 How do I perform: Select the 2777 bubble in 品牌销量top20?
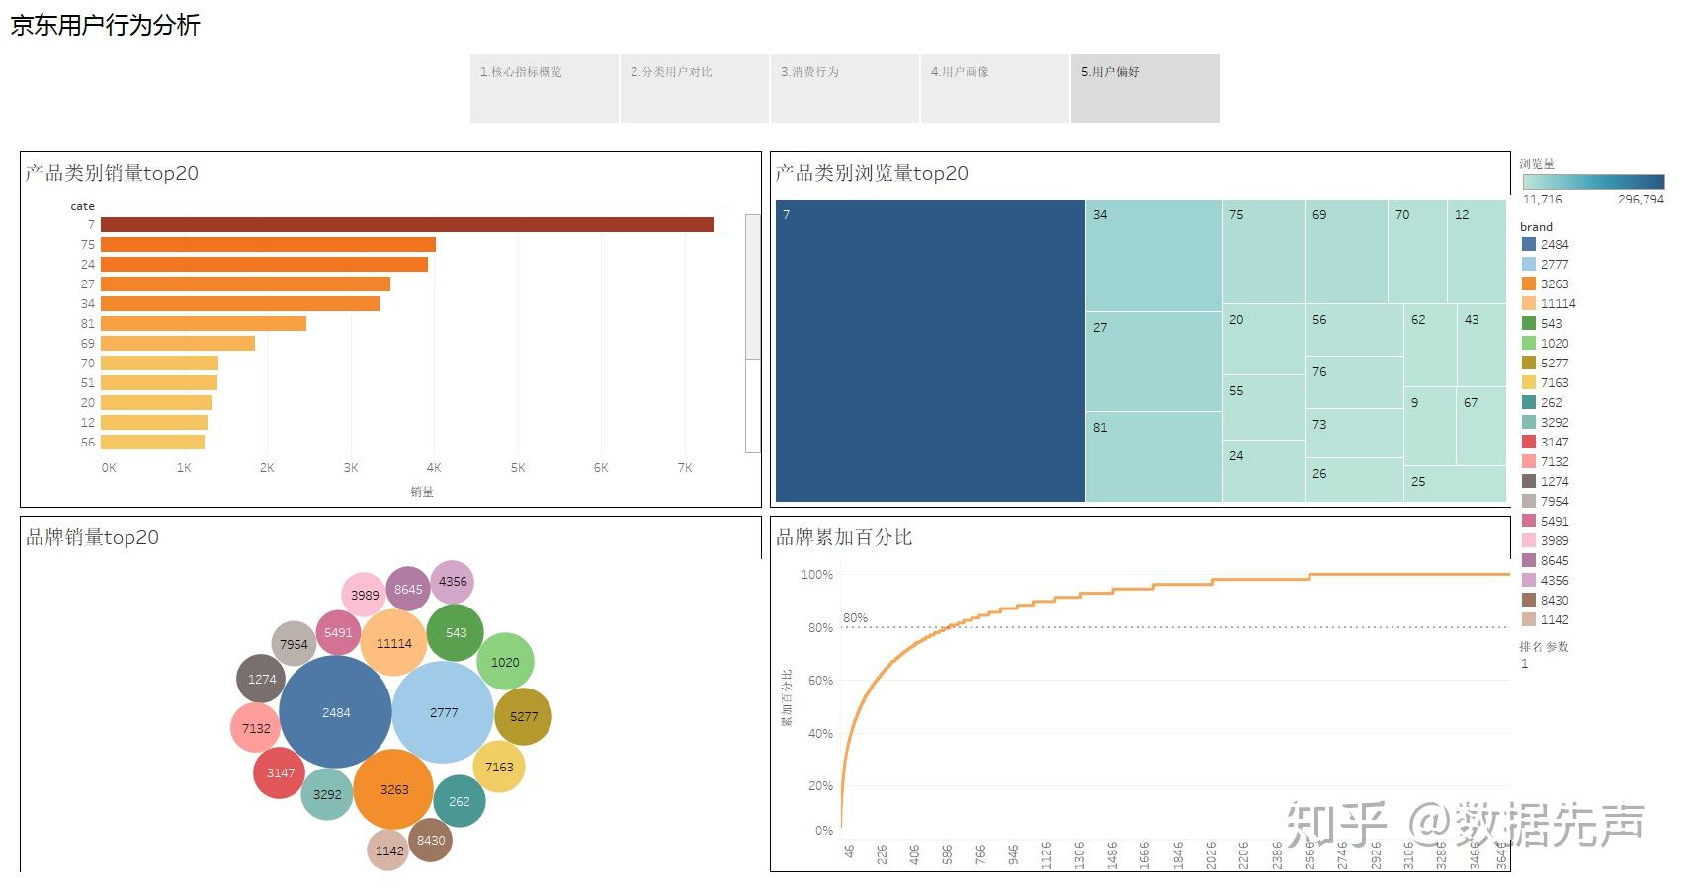[x=442, y=711]
